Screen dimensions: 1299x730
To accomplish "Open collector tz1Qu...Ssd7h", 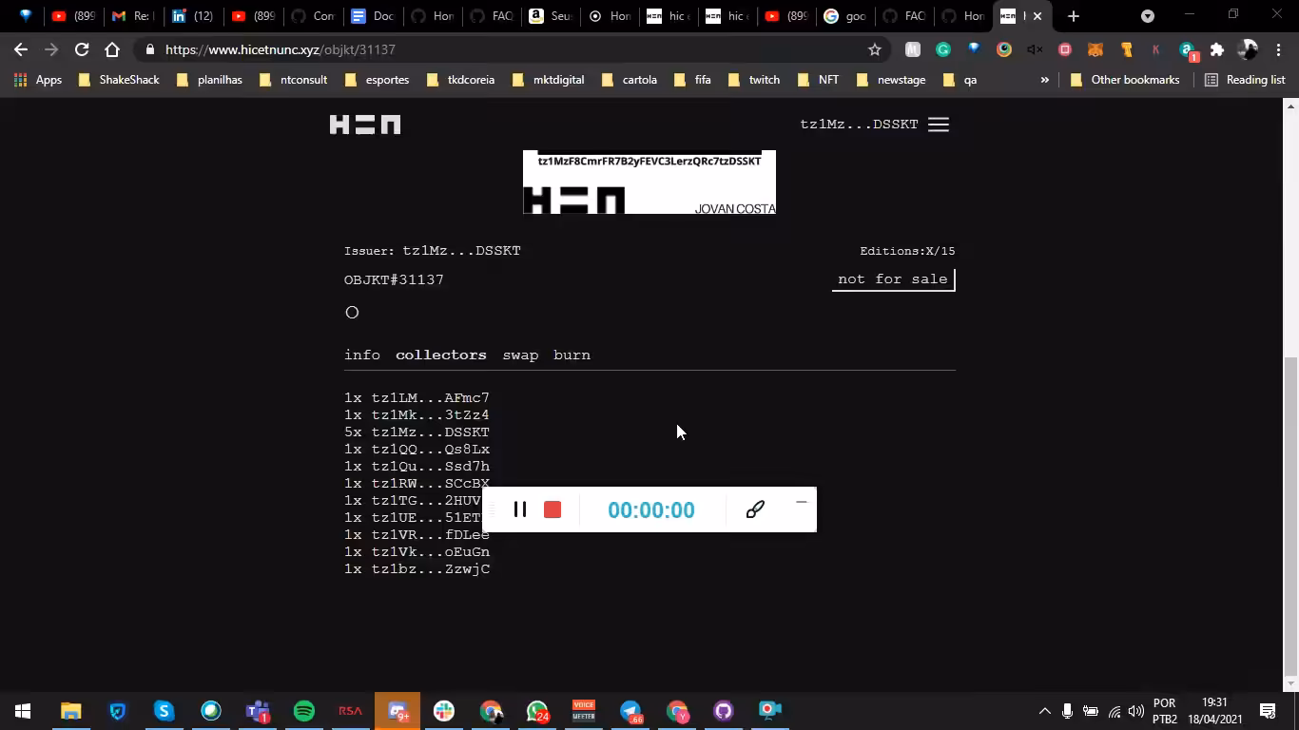I will click(431, 467).
